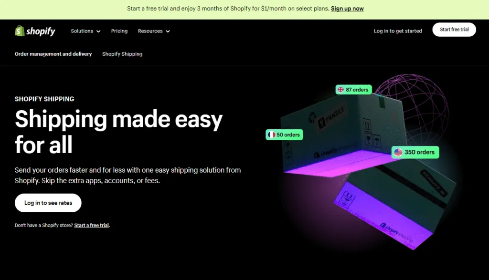Follow the Start a free trial link

[91, 225]
